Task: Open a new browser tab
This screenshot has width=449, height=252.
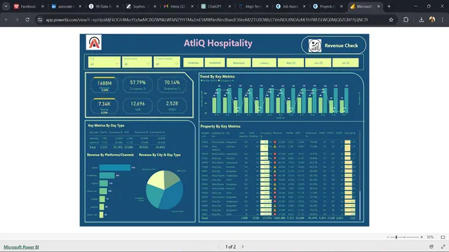Action: 389,6
